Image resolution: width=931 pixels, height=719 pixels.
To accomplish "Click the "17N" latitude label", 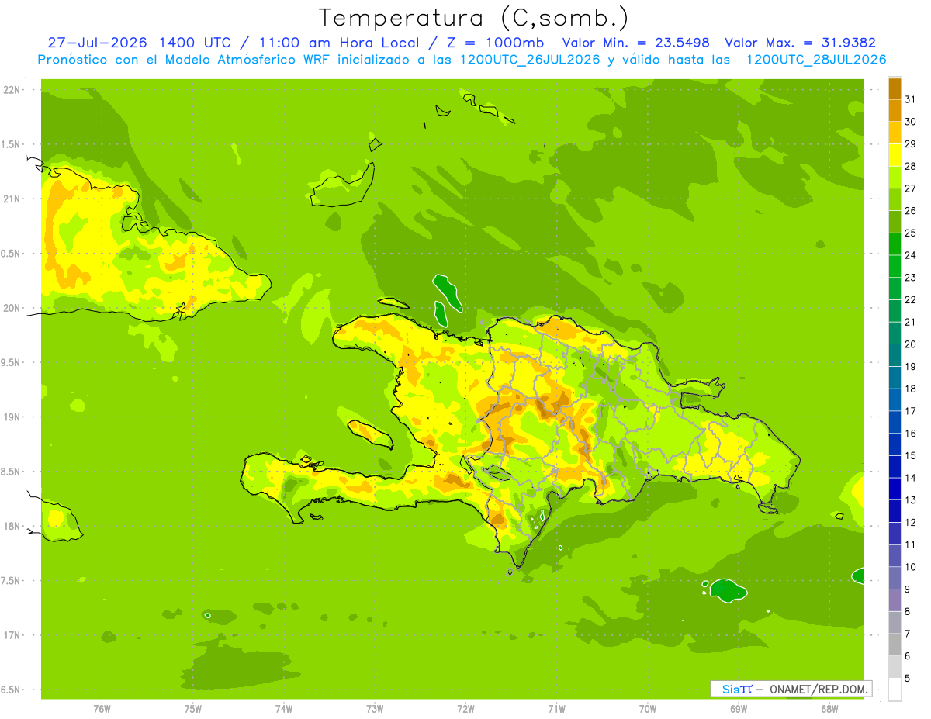I will pyautogui.click(x=12, y=635).
